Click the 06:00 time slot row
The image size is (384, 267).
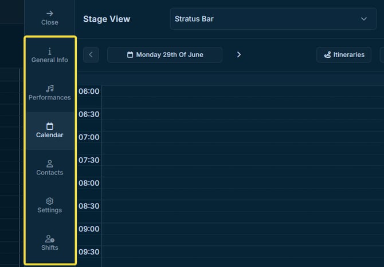pyautogui.click(x=241, y=97)
